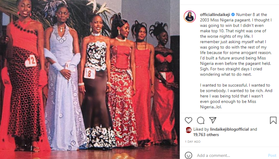Open the emoji picker smiley icon
279x159 pixels.
188,155
